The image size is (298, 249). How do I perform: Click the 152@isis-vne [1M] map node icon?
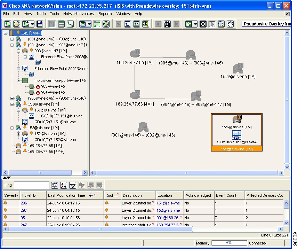coord(238,68)
